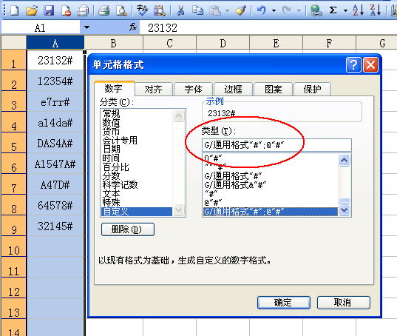Click the Name Box showing A1
The image size is (397, 336).
[41, 27]
